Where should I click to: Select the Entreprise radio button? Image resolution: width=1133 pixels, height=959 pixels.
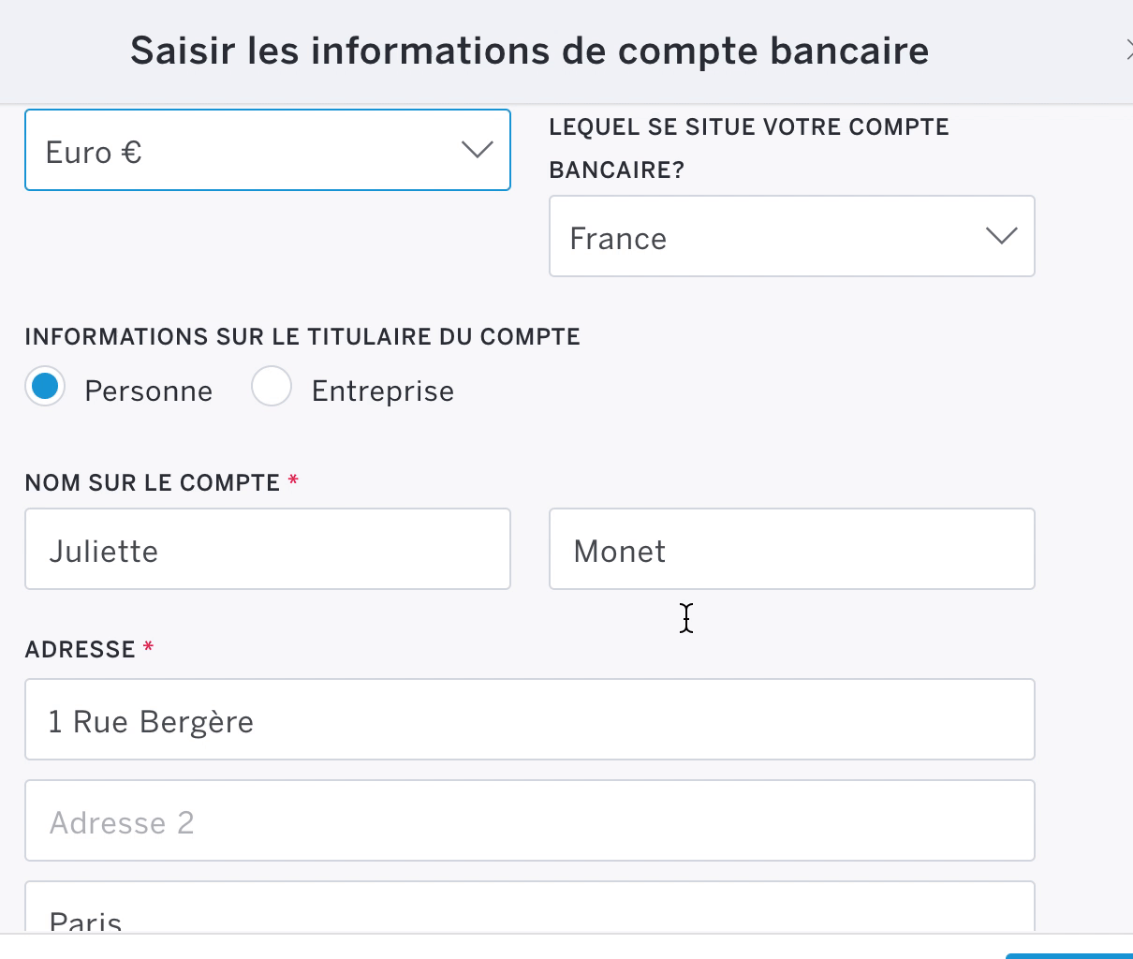click(272, 387)
